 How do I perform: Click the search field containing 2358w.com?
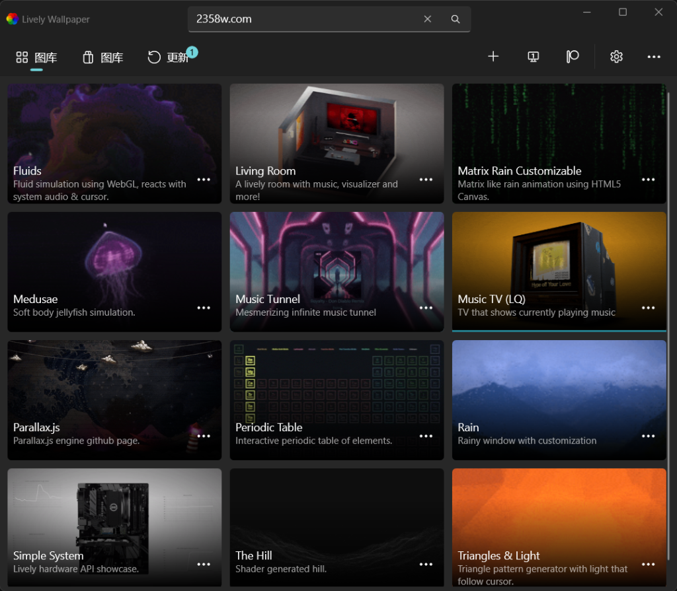[304, 19]
